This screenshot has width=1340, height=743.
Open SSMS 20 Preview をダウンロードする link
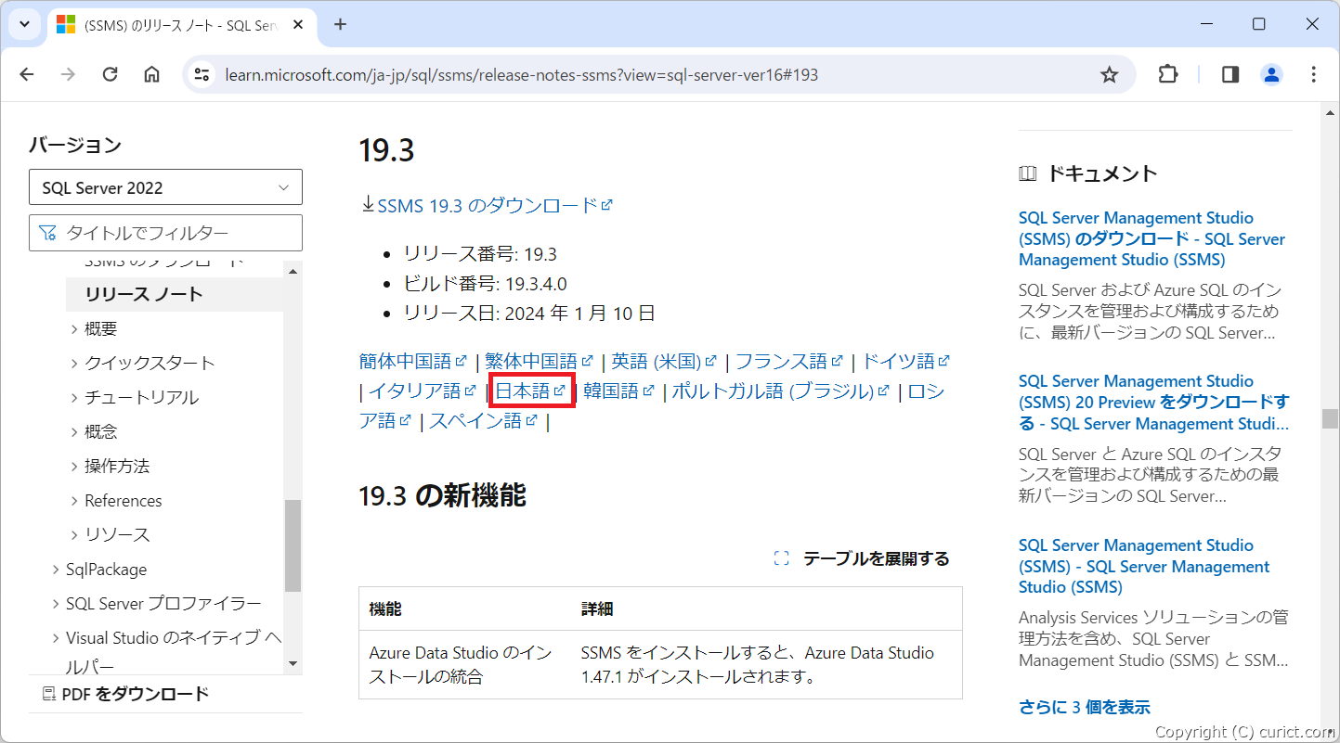pyautogui.click(x=1154, y=403)
